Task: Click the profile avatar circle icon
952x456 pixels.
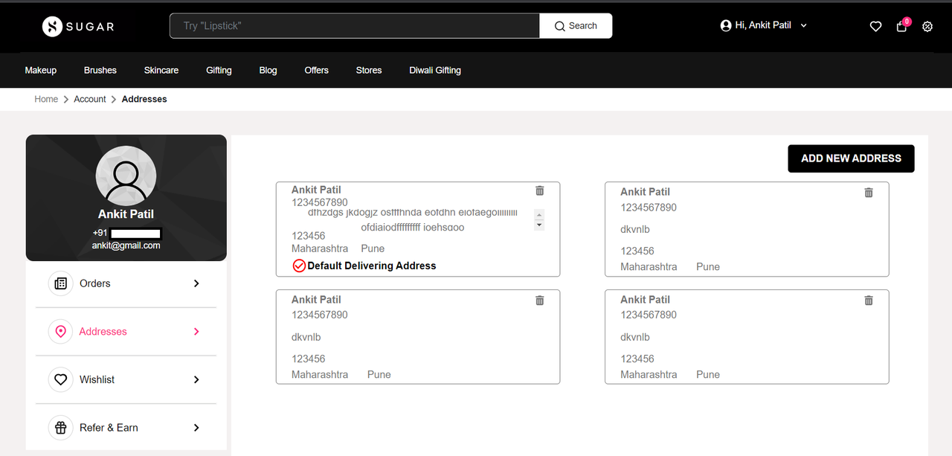Action: [x=126, y=176]
